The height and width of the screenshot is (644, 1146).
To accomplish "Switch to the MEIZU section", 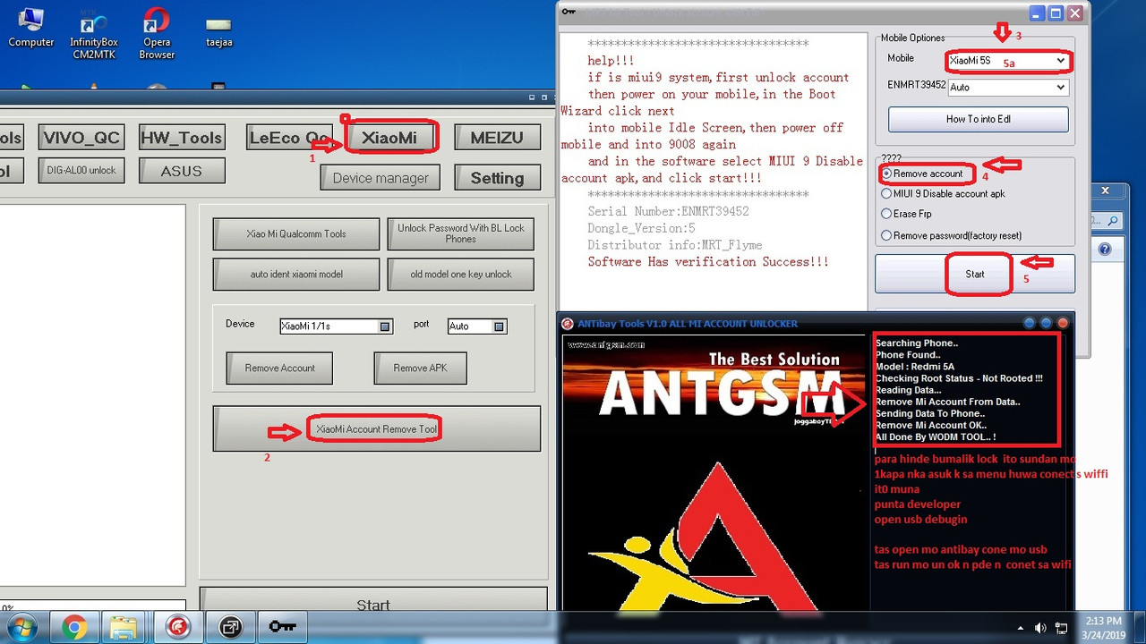I will coord(497,138).
